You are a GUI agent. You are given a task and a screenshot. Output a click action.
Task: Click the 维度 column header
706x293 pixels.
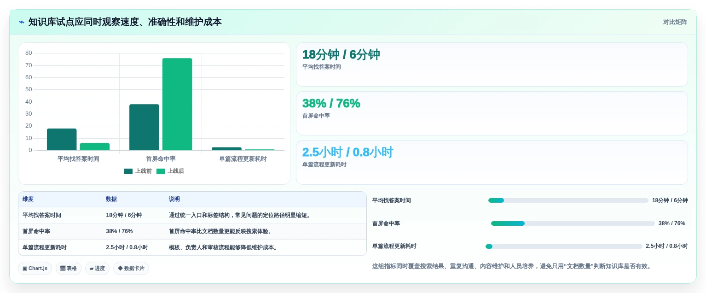pos(28,199)
